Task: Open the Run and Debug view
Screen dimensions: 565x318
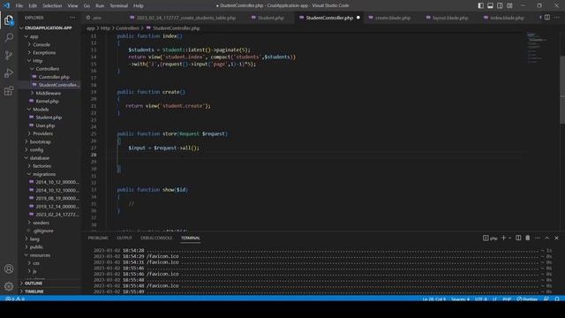Action: pyautogui.click(x=9, y=72)
